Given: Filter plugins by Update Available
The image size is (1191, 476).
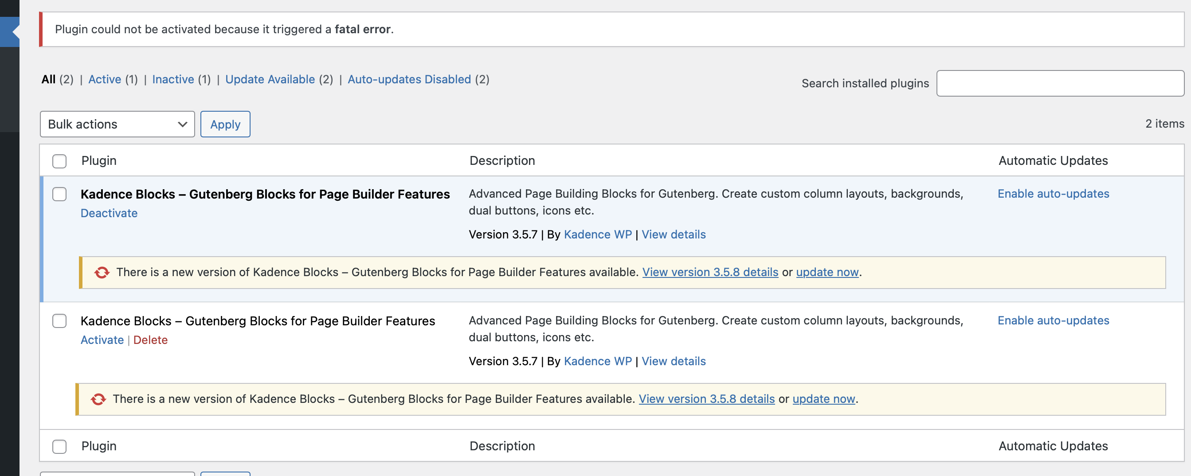Looking at the screenshot, I should (270, 79).
